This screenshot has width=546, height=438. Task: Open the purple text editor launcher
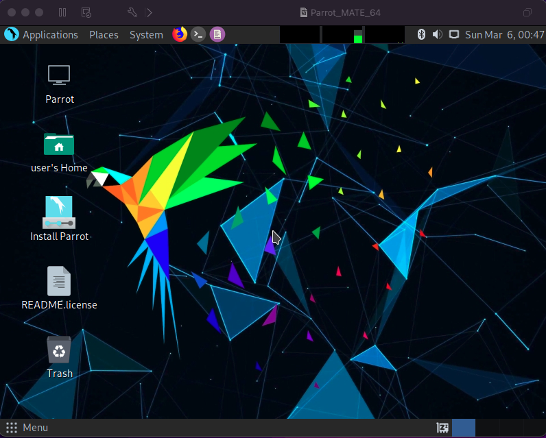pos(217,34)
